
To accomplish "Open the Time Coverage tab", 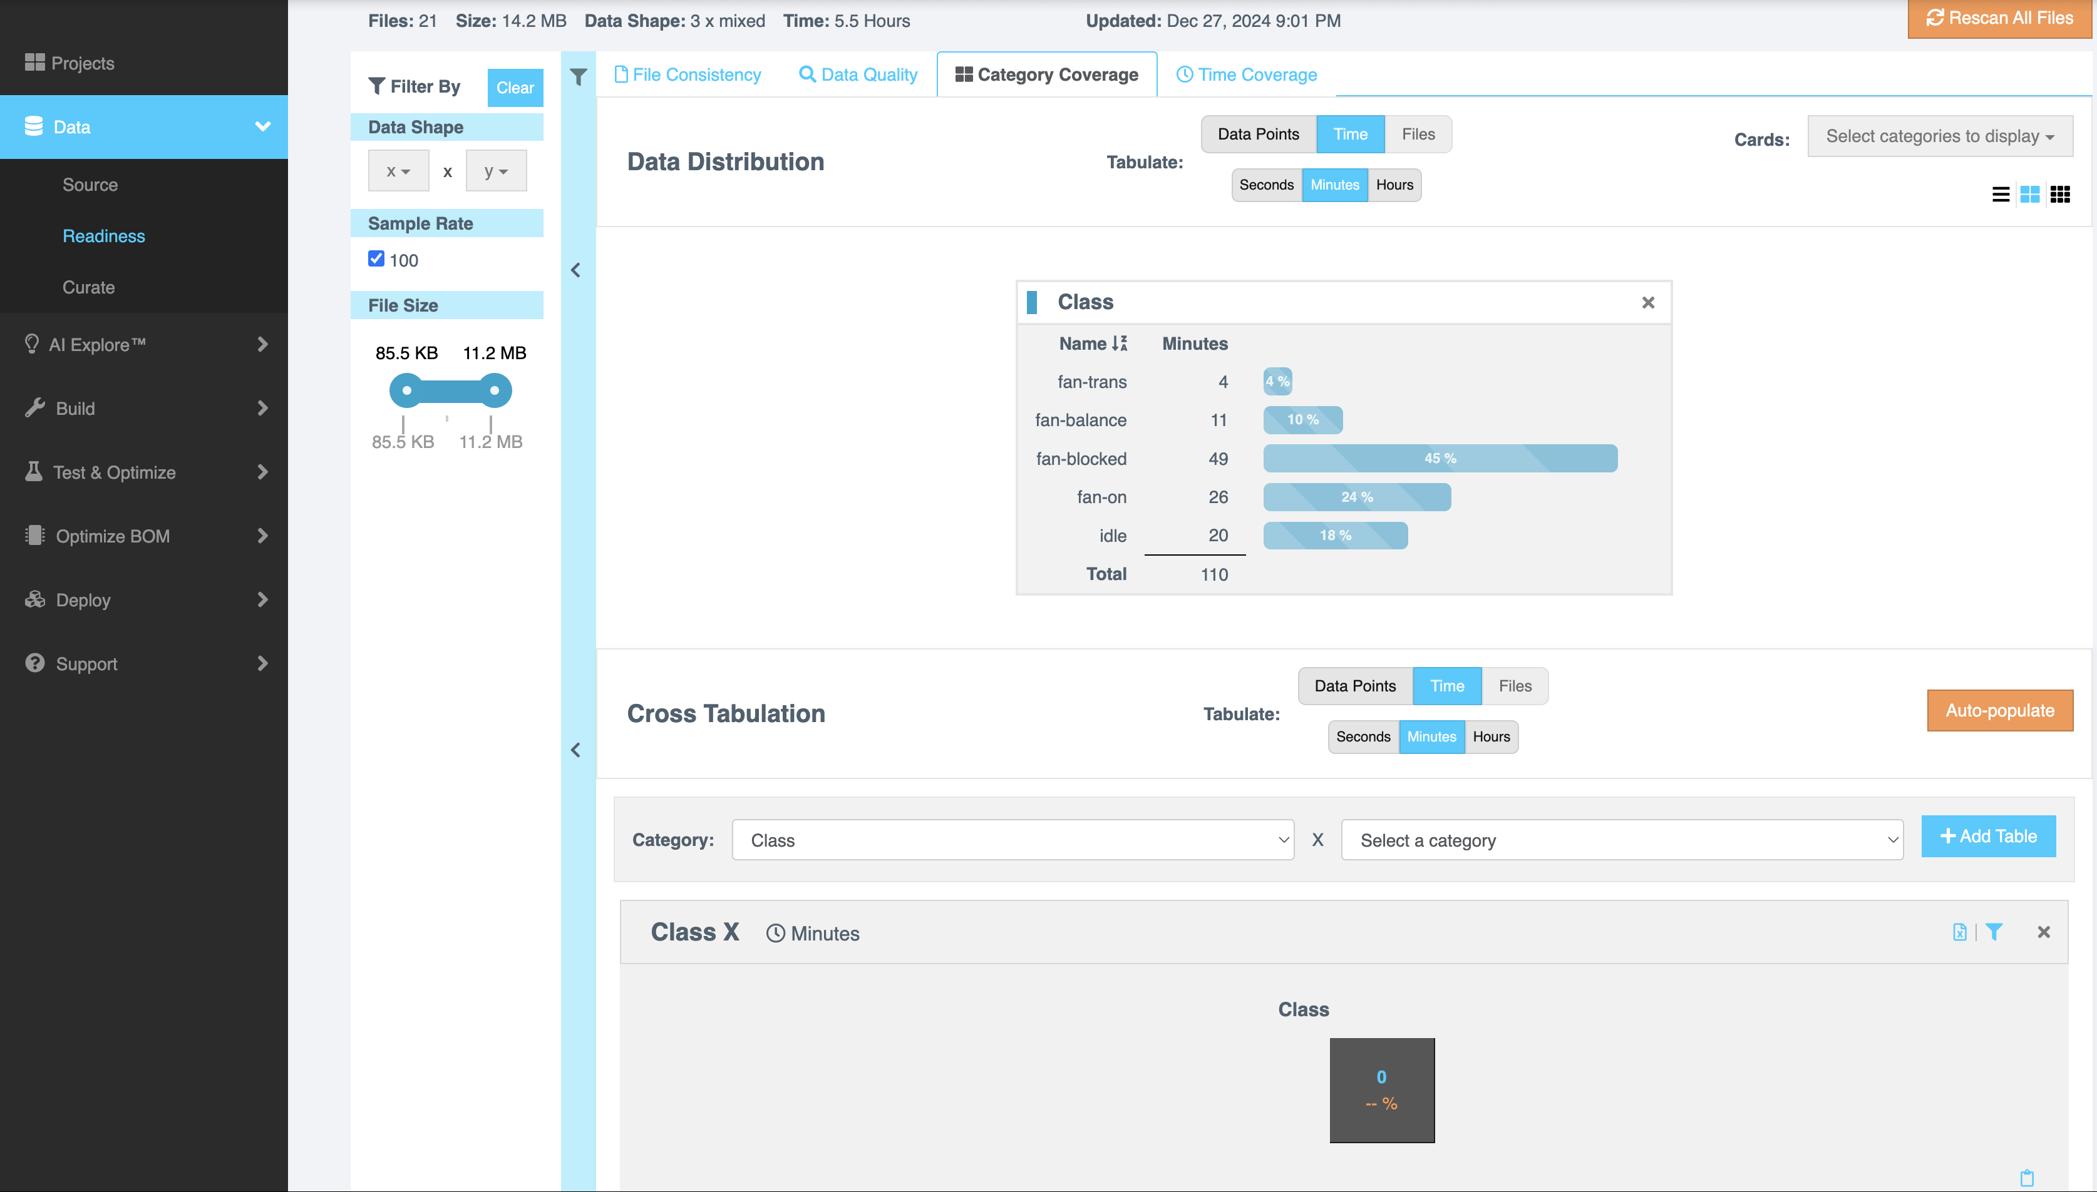I will (x=1247, y=74).
